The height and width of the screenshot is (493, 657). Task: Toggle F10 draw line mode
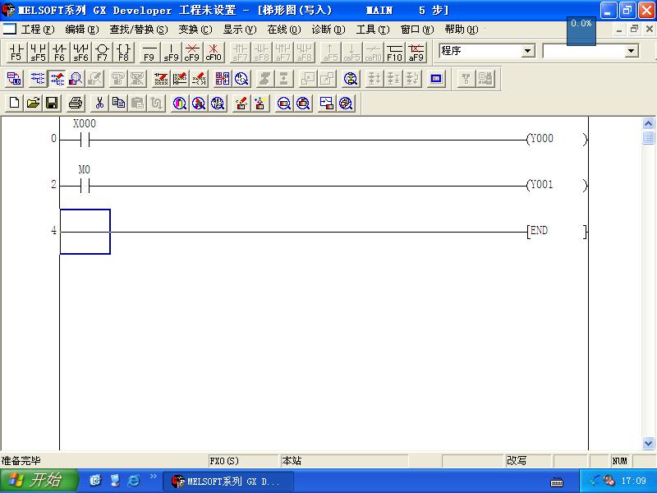394,53
